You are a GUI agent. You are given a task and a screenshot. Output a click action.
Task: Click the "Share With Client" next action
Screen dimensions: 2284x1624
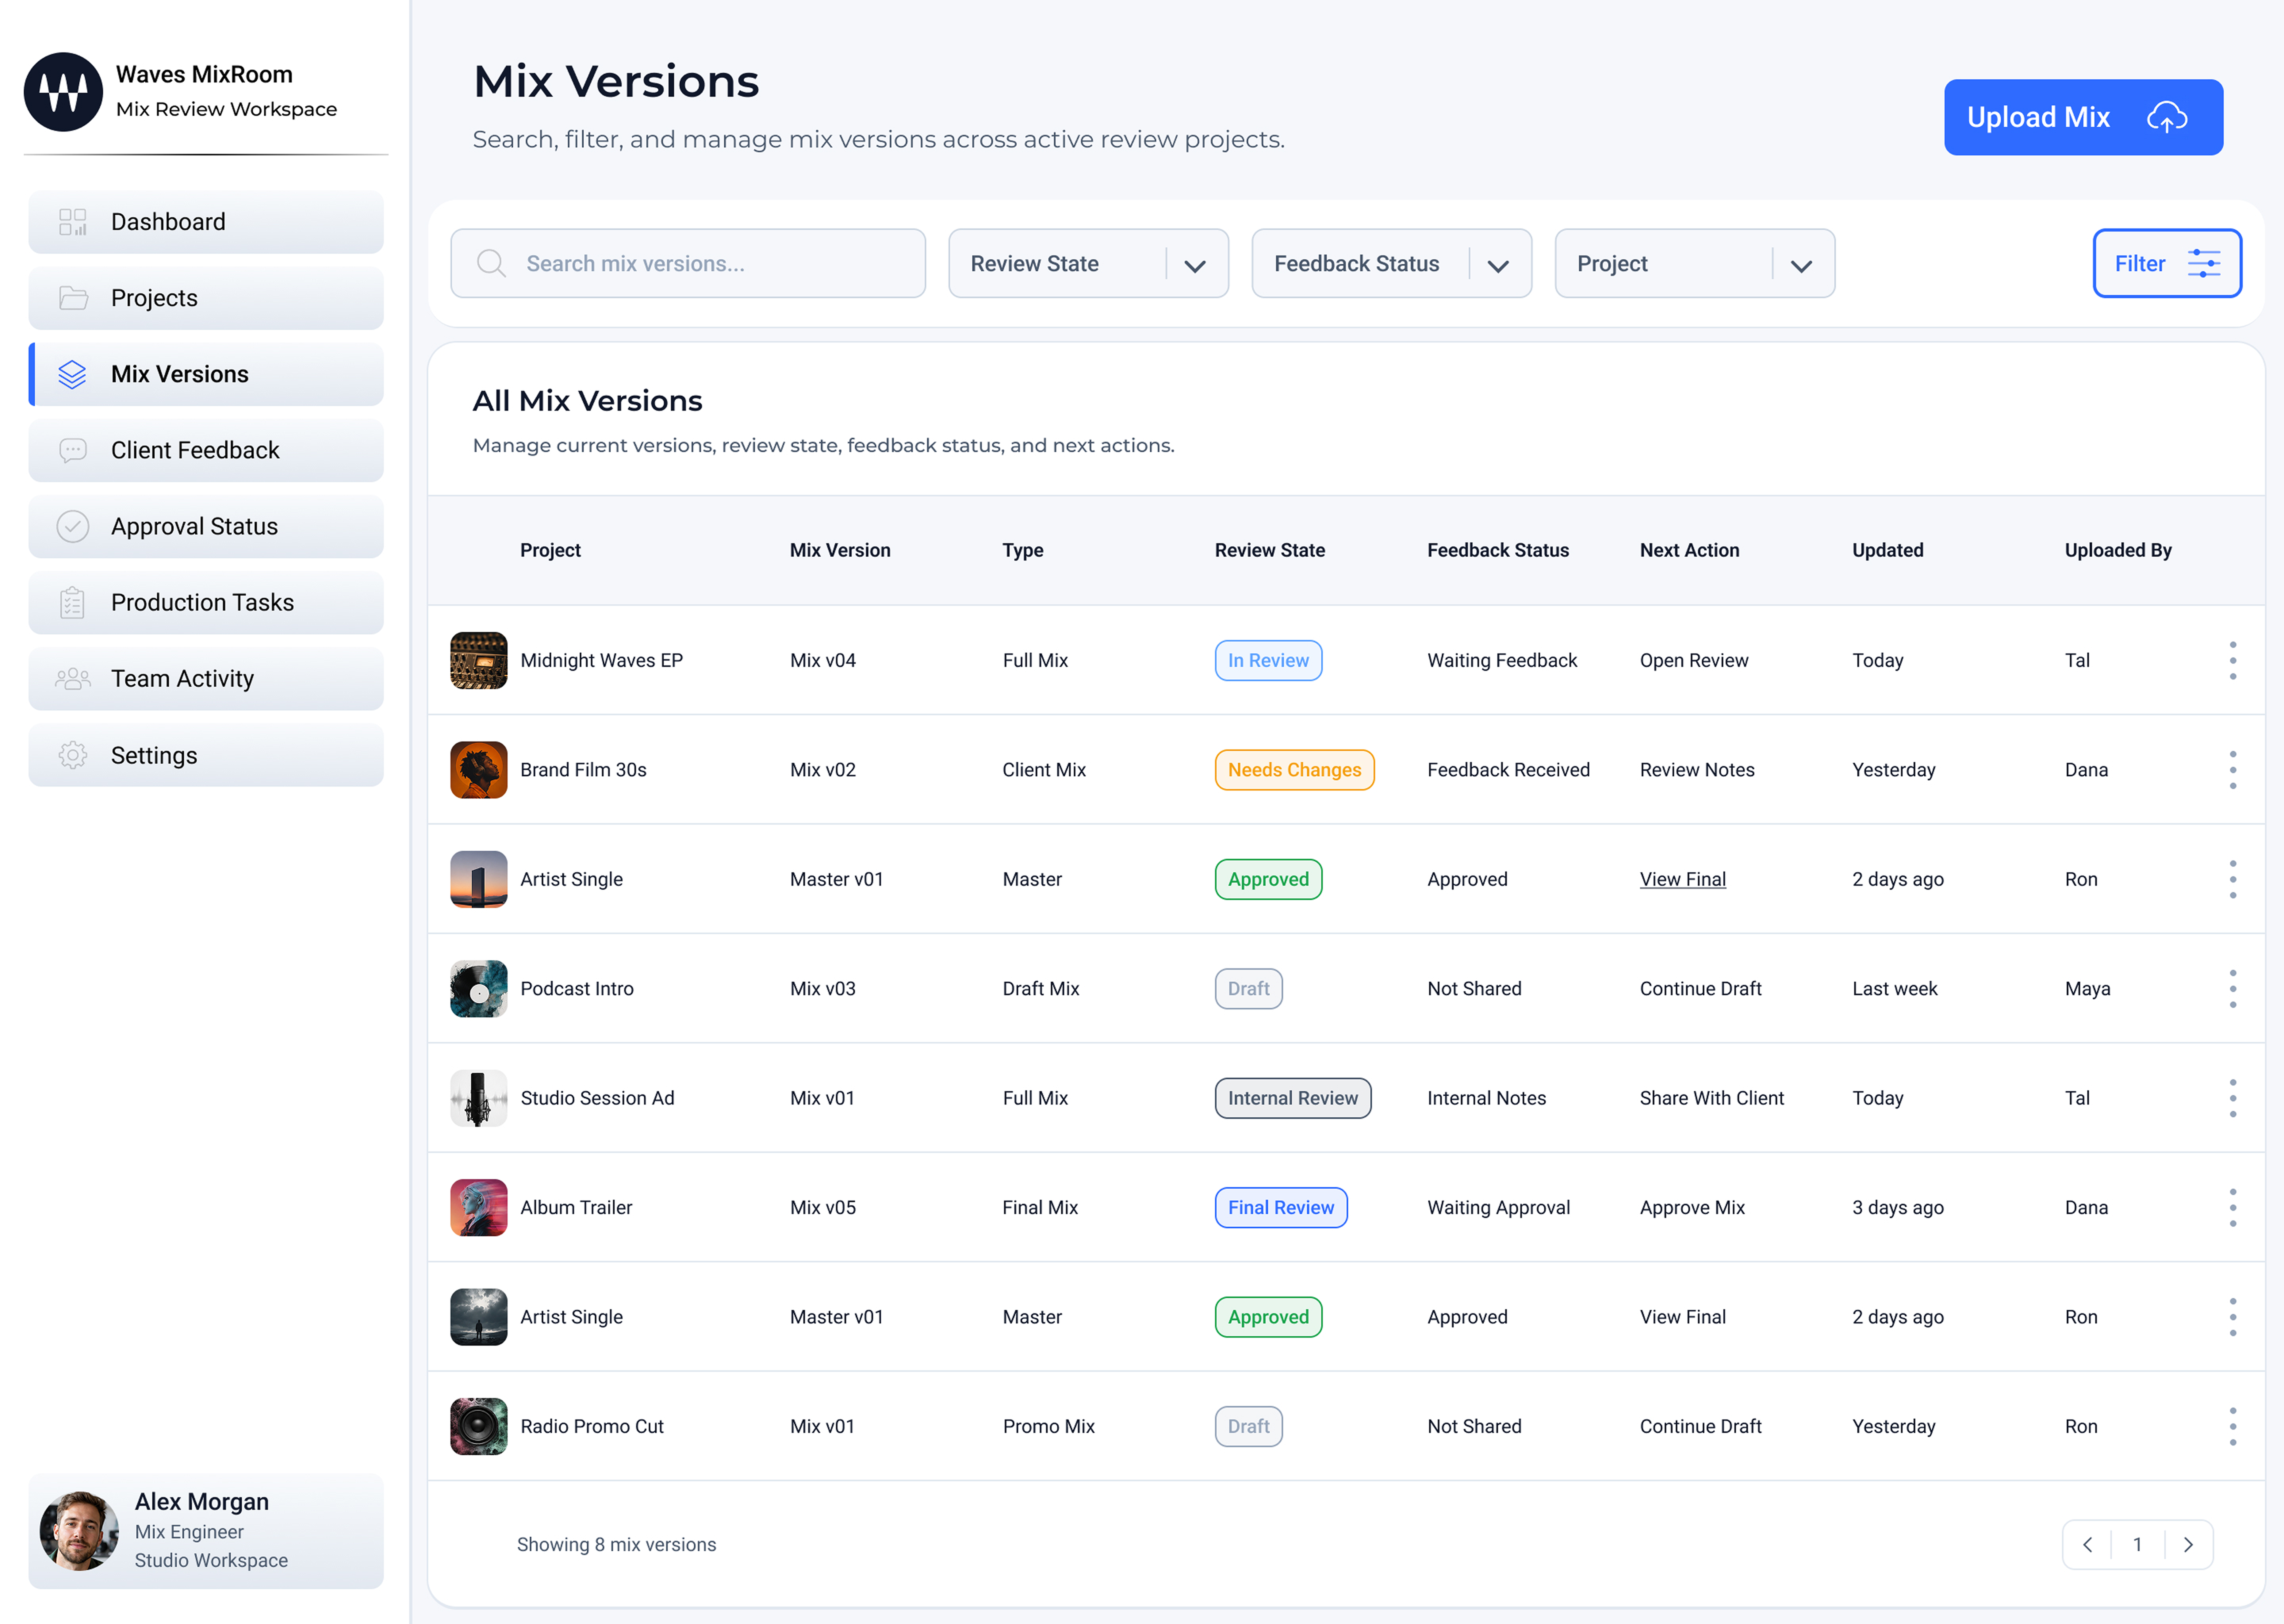pos(1711,1098)
